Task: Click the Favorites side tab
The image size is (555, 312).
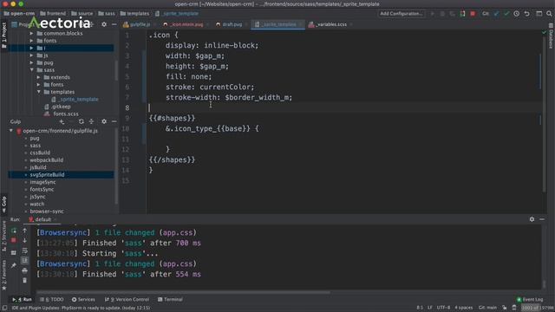Action: [4, 276]
